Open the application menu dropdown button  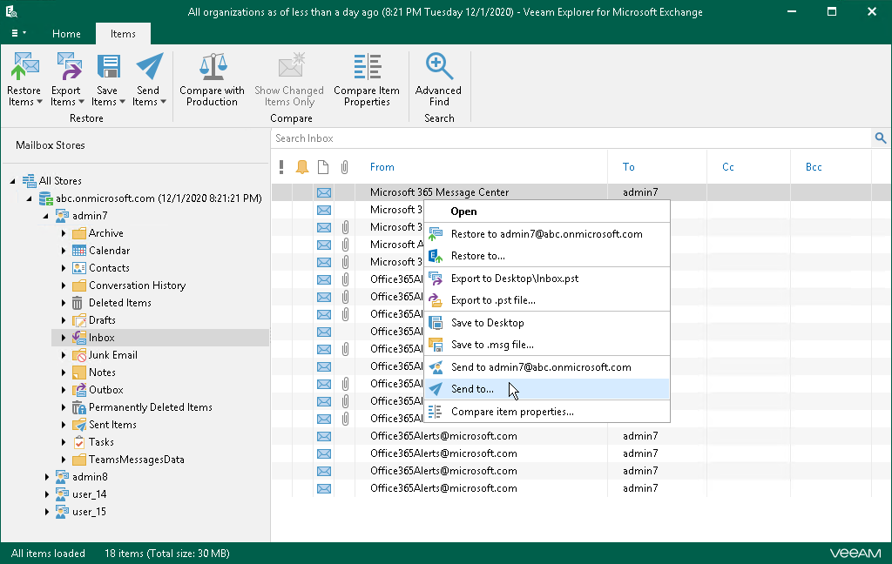(x=17, y=34)
